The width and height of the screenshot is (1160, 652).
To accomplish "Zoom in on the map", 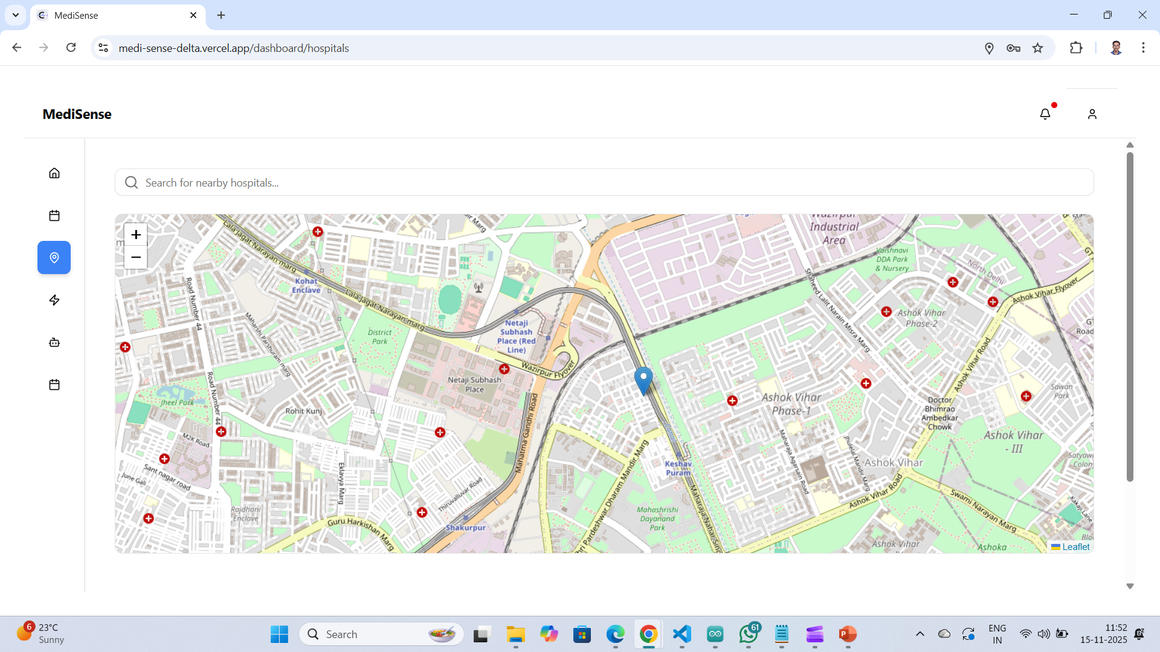I will tap(135, 235).
